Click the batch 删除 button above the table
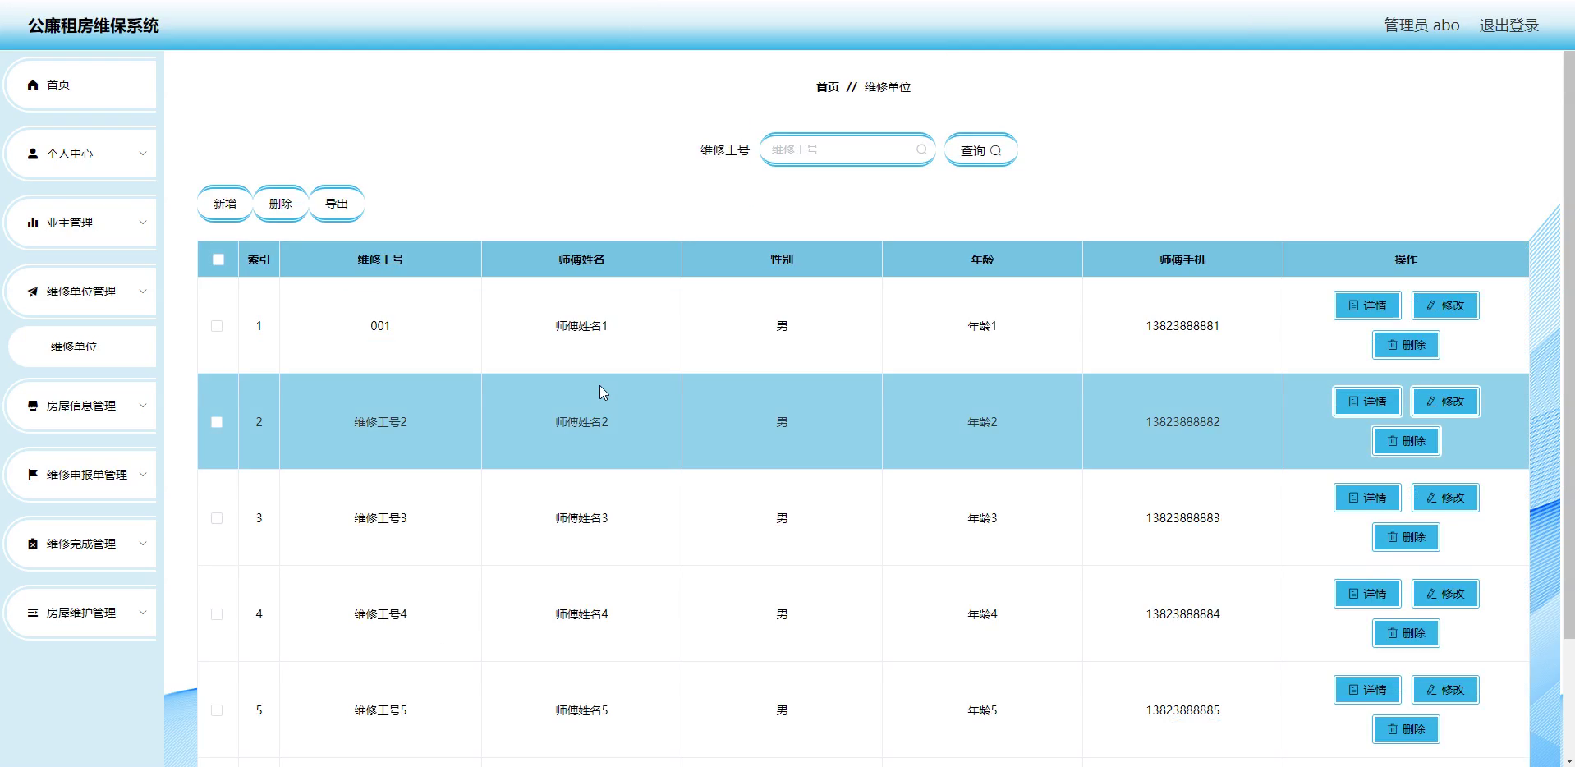The image size is (1575, 767). [x=281, y=204]
